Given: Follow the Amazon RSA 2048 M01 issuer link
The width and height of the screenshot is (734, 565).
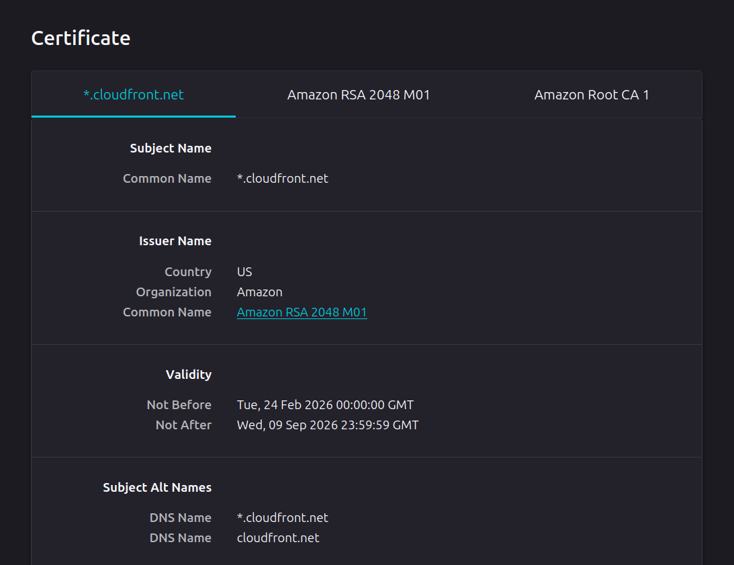Looking at the screenshot, I should tap(302, 312).
